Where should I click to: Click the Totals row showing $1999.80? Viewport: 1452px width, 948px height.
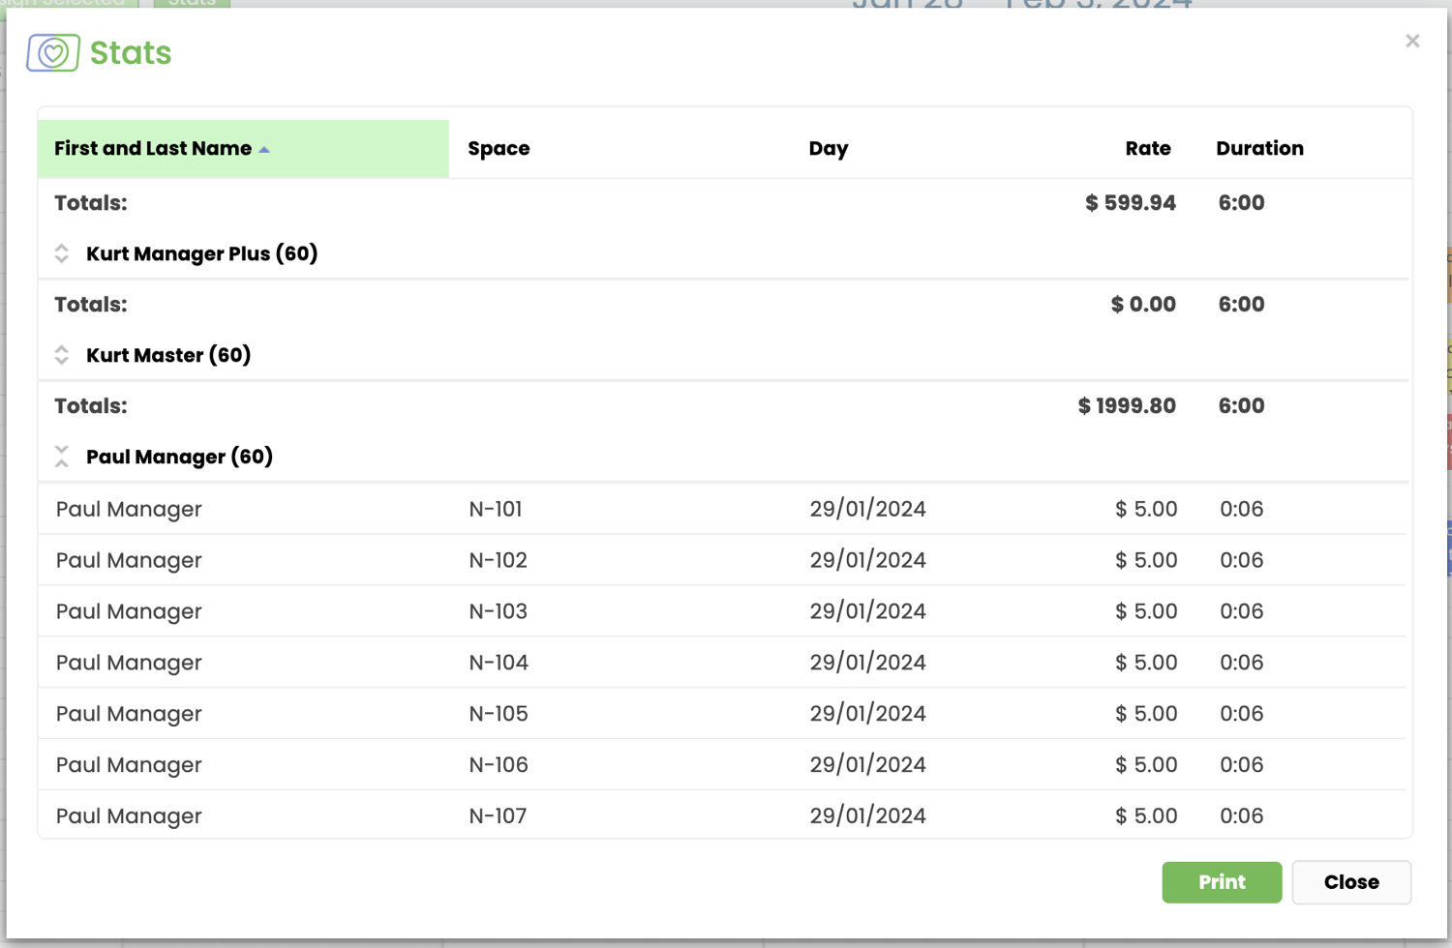678,405
